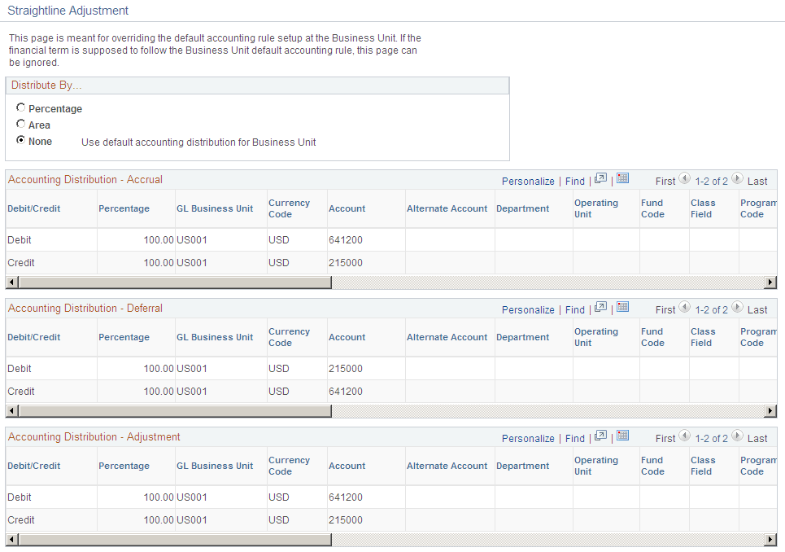The image size is (785, 552).
Task: Open Personalize for the Accrual grid
Action: [528, 180]
